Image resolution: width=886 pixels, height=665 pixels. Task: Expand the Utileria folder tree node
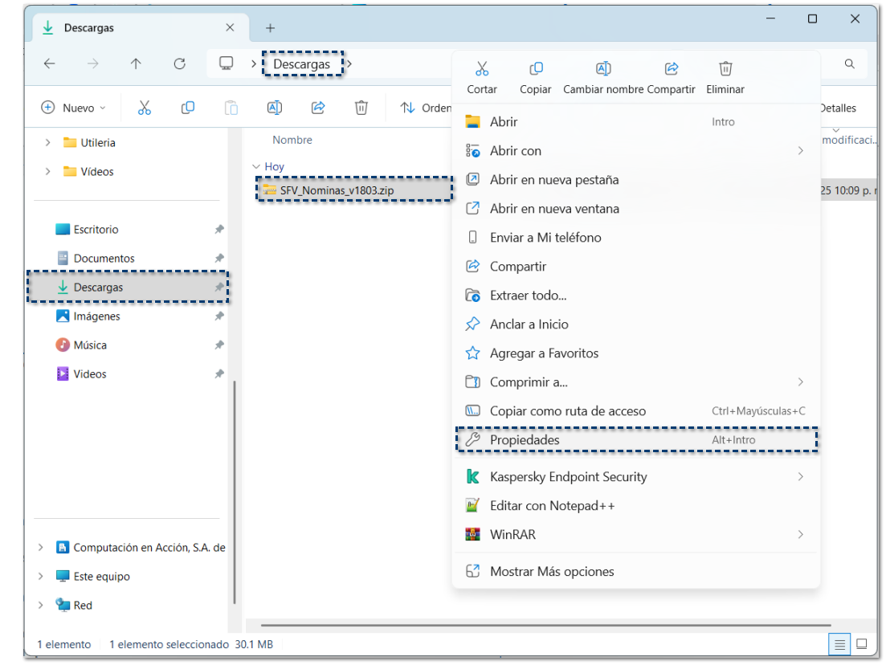[48, 143]
